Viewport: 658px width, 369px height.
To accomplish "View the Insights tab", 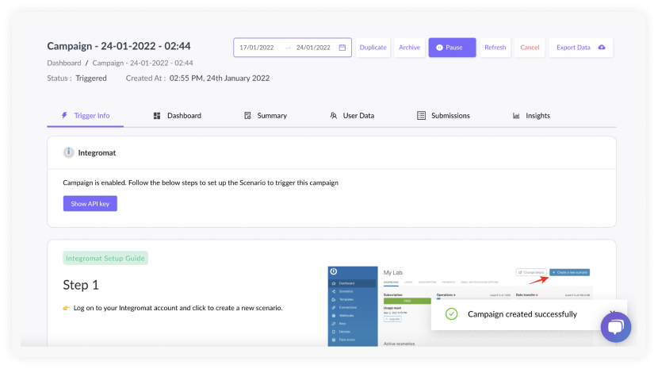I will coord(531,116).
